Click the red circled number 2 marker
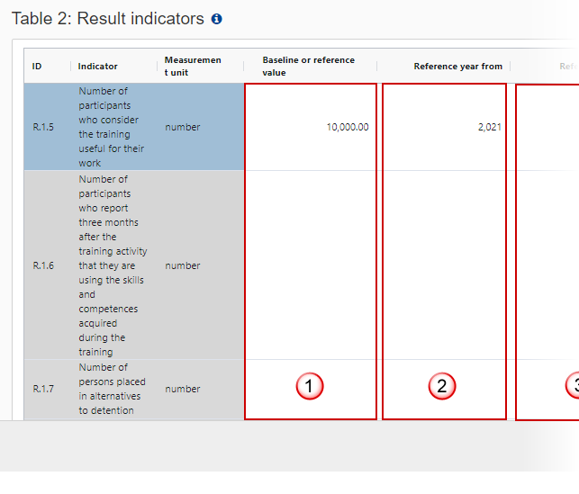Viewport: 579px width, 494px height. pos(442,386)
